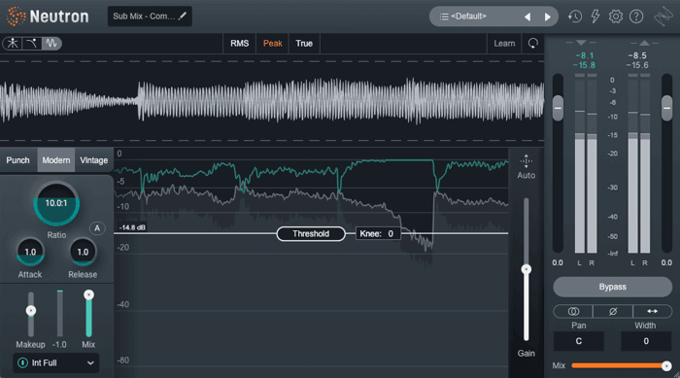Click the Sub Mix preset name field
The width and height of the screenshot is (680, 378).
tap(150, 17)
